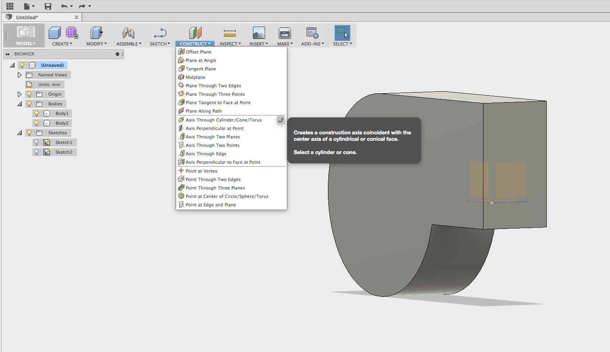
Task: Collapse the Bodies folder
Action: click(19, 103)
